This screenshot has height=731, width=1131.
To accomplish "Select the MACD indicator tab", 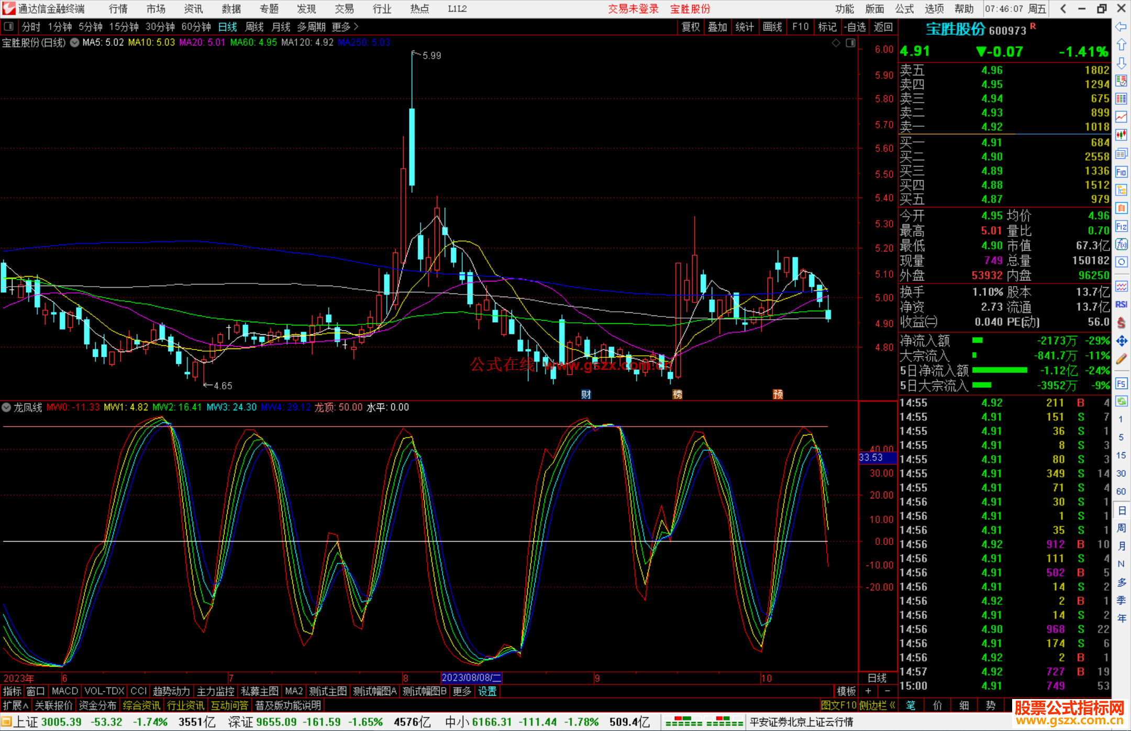I will coord(64,691).
